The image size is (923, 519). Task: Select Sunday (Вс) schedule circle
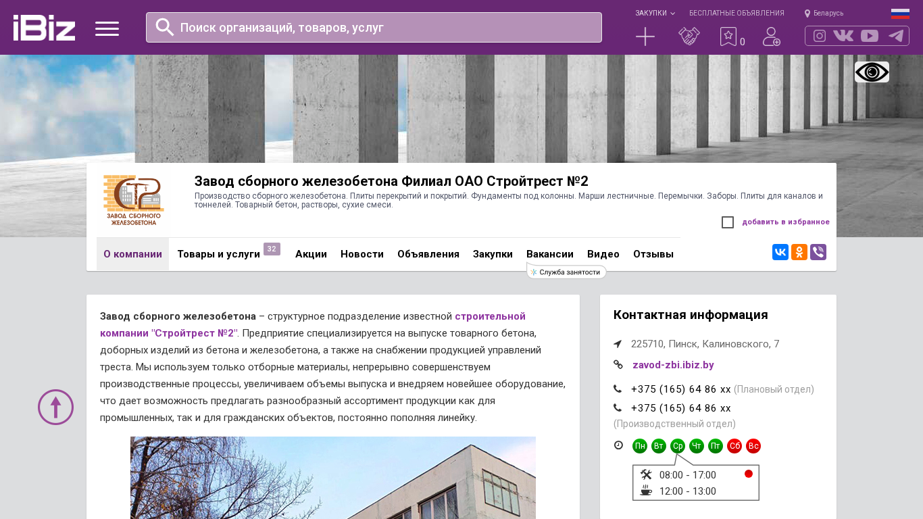[x=753, y=446]
